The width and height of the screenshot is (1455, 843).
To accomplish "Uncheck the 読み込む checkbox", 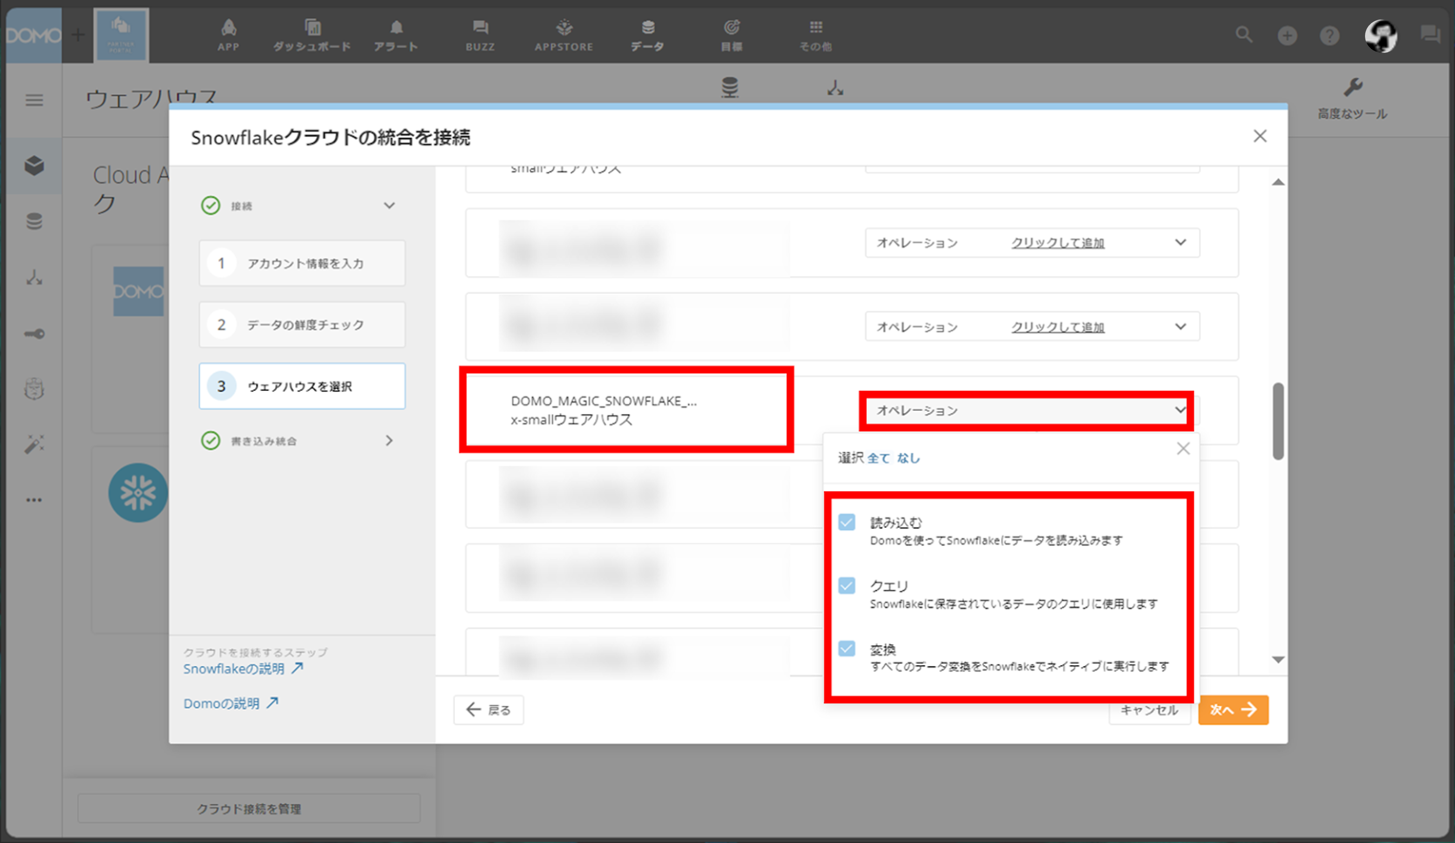I will tap(847, 522).
